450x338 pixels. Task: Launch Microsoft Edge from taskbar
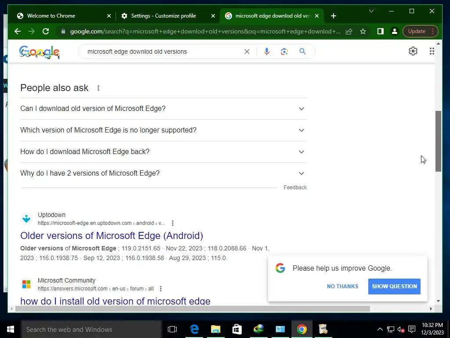point(194,329)
